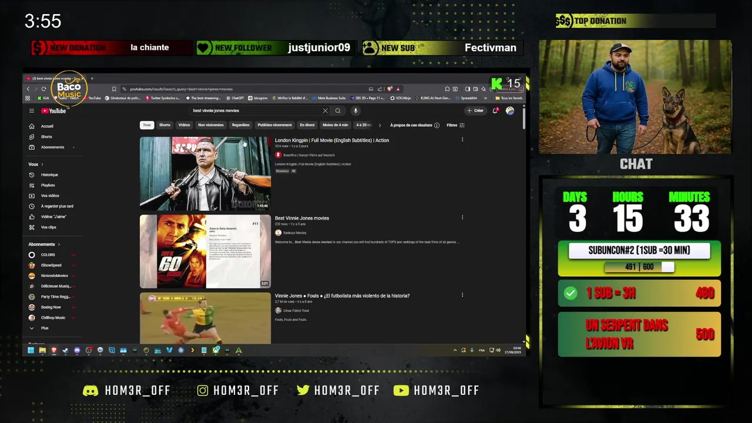The width and height of the screenshot is (752, 423).
Task: Click the Brave shields lion icon
Action: 390,89
